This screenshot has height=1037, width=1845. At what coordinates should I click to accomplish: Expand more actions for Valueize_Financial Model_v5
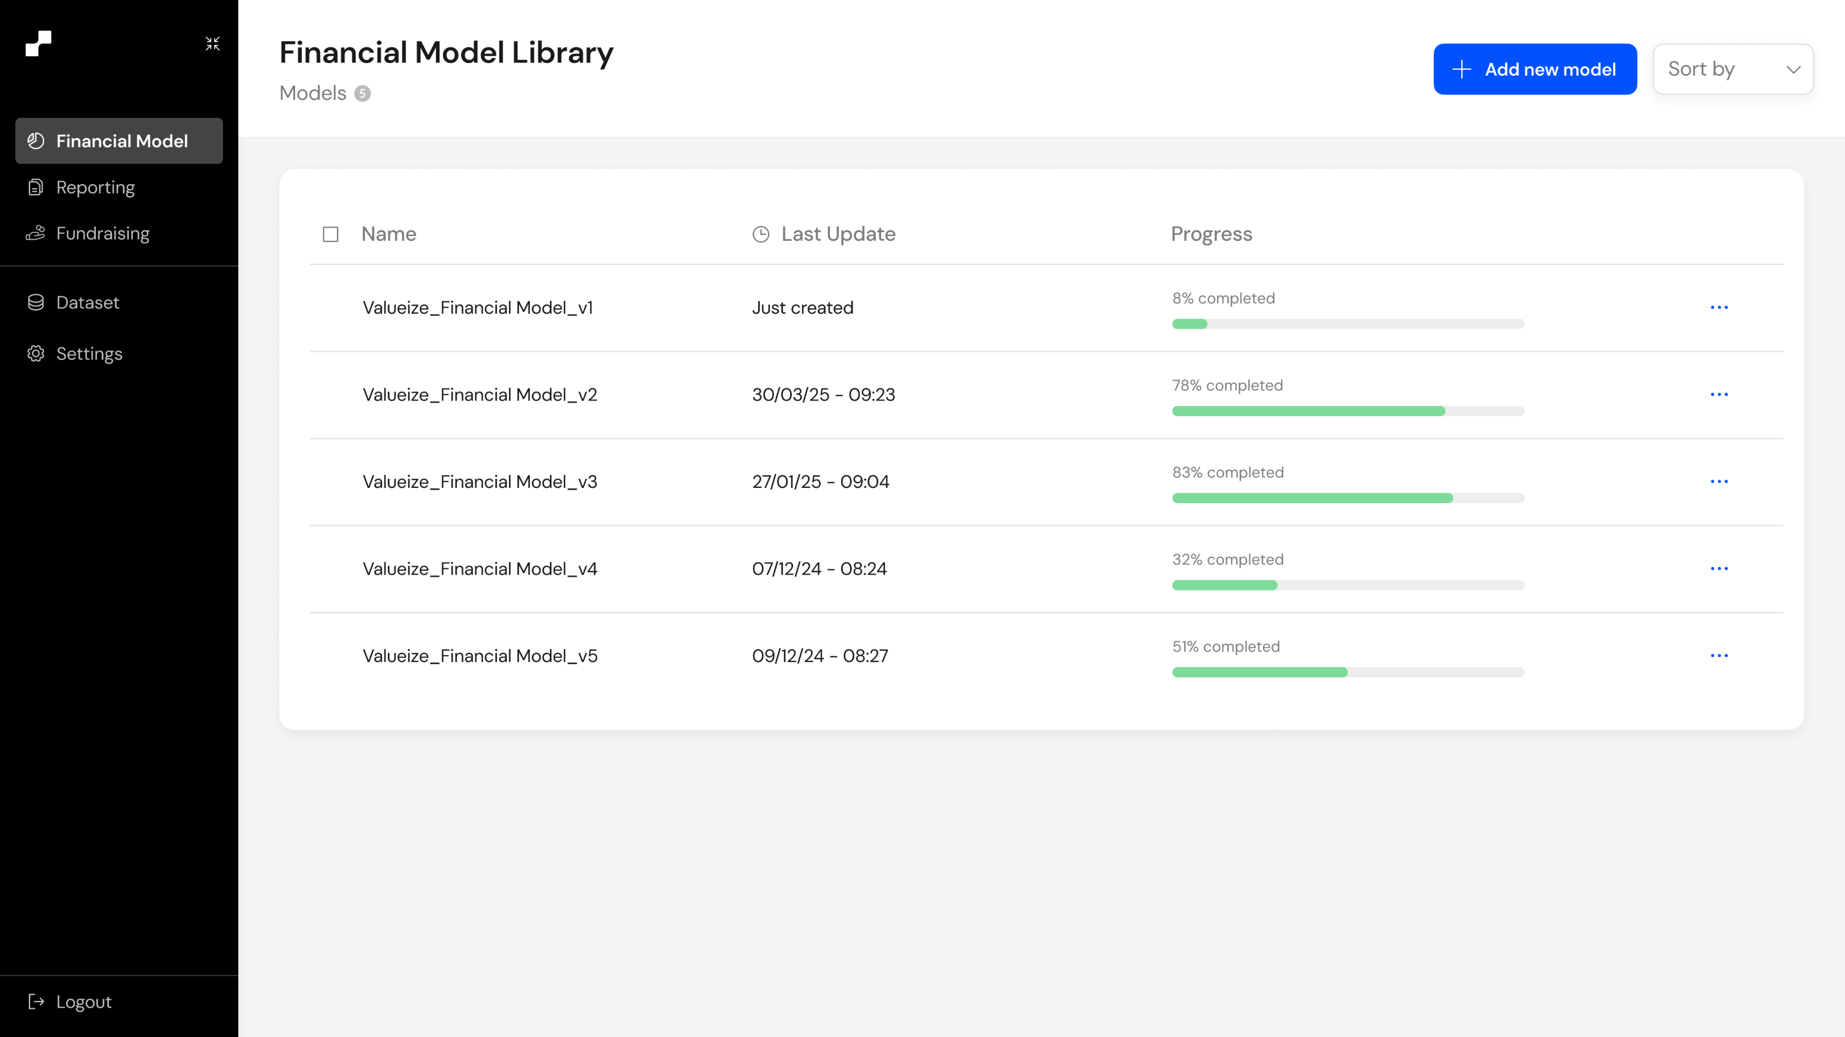click(1718, 656)
